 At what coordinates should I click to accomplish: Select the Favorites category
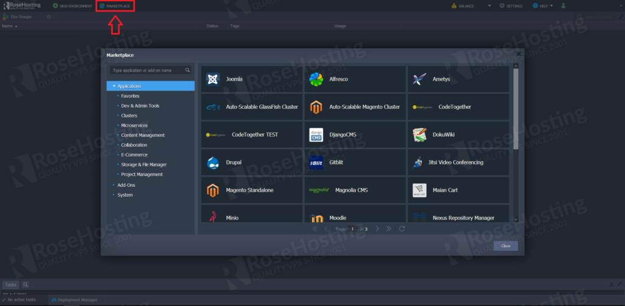(130, 96)
